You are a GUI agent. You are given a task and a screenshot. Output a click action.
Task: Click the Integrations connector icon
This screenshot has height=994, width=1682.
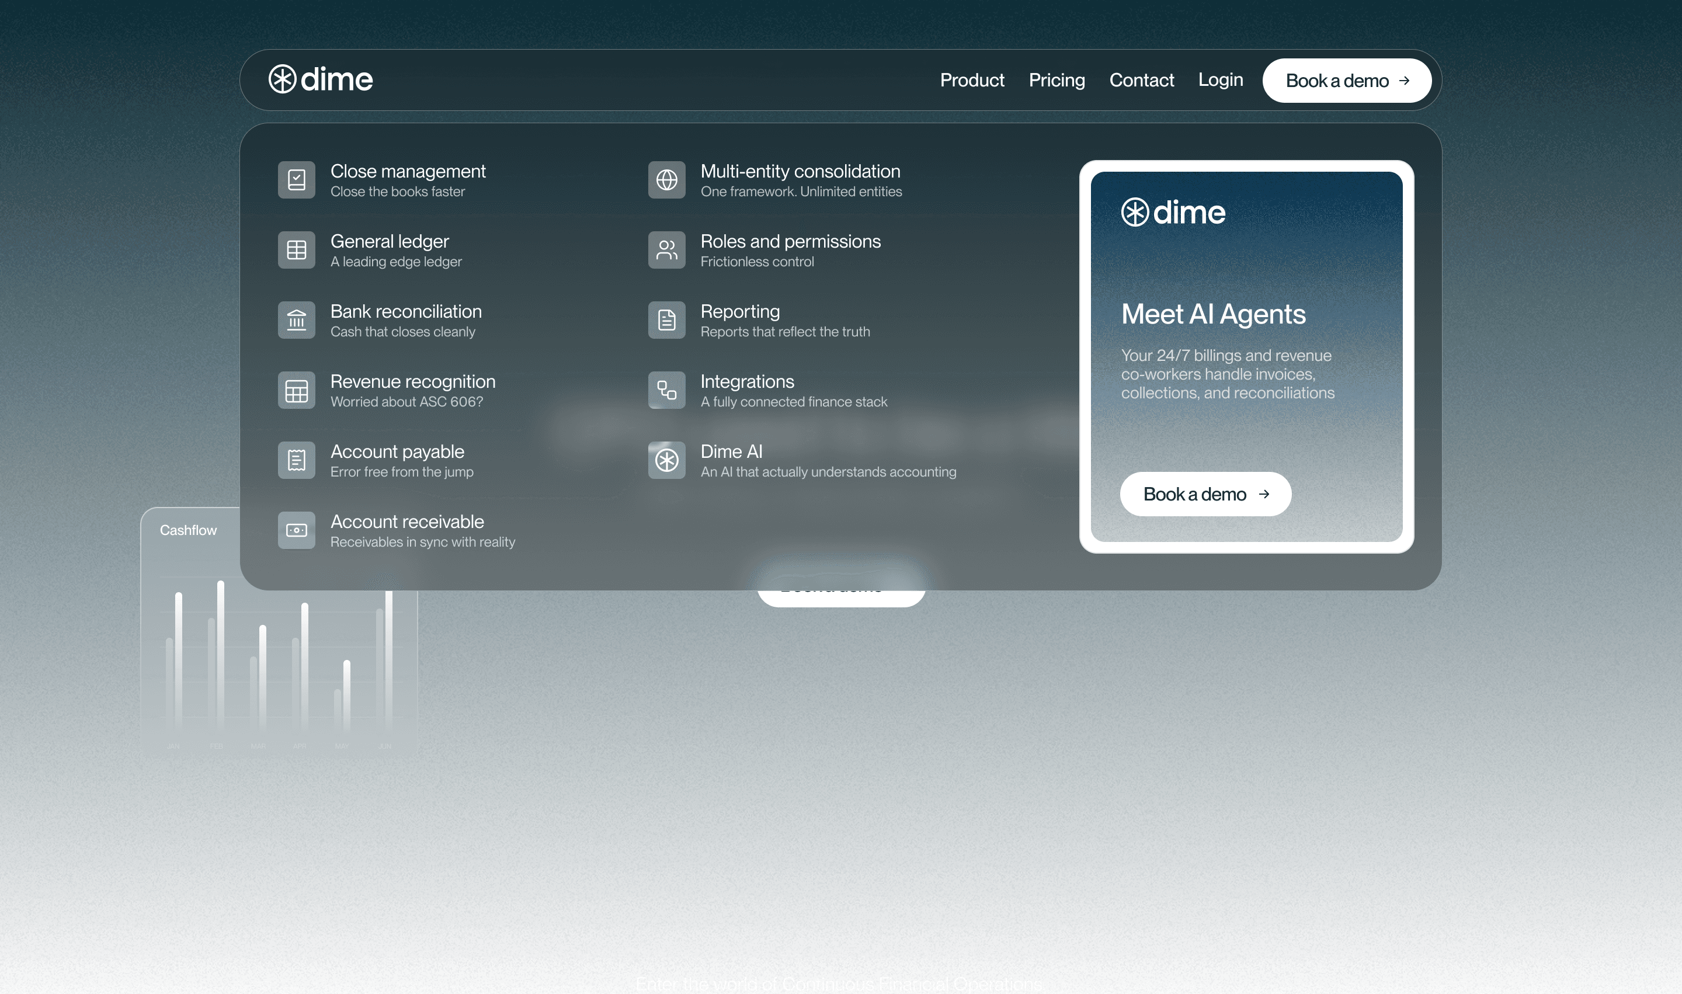(666, 390)
